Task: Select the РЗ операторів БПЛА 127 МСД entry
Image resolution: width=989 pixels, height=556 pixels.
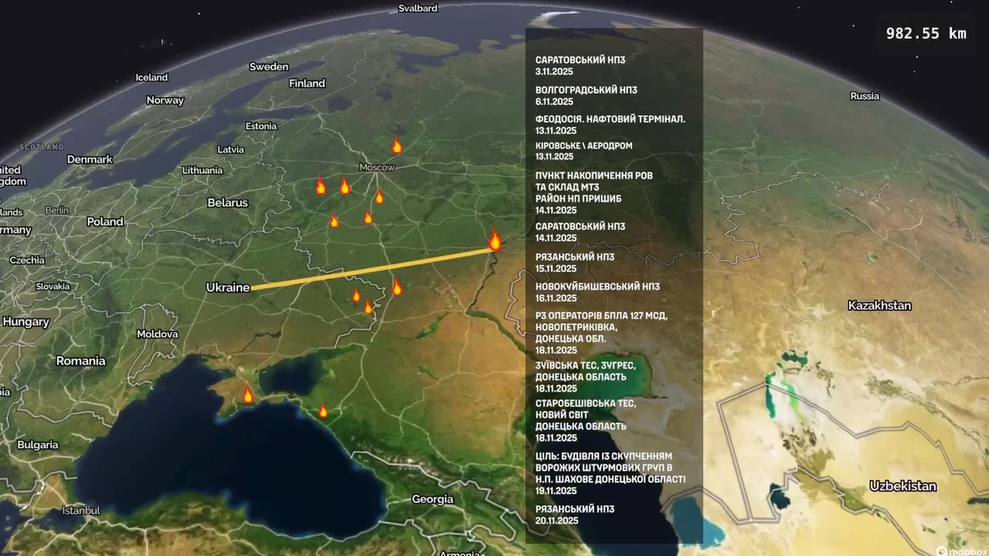Action: coord(602,333)
